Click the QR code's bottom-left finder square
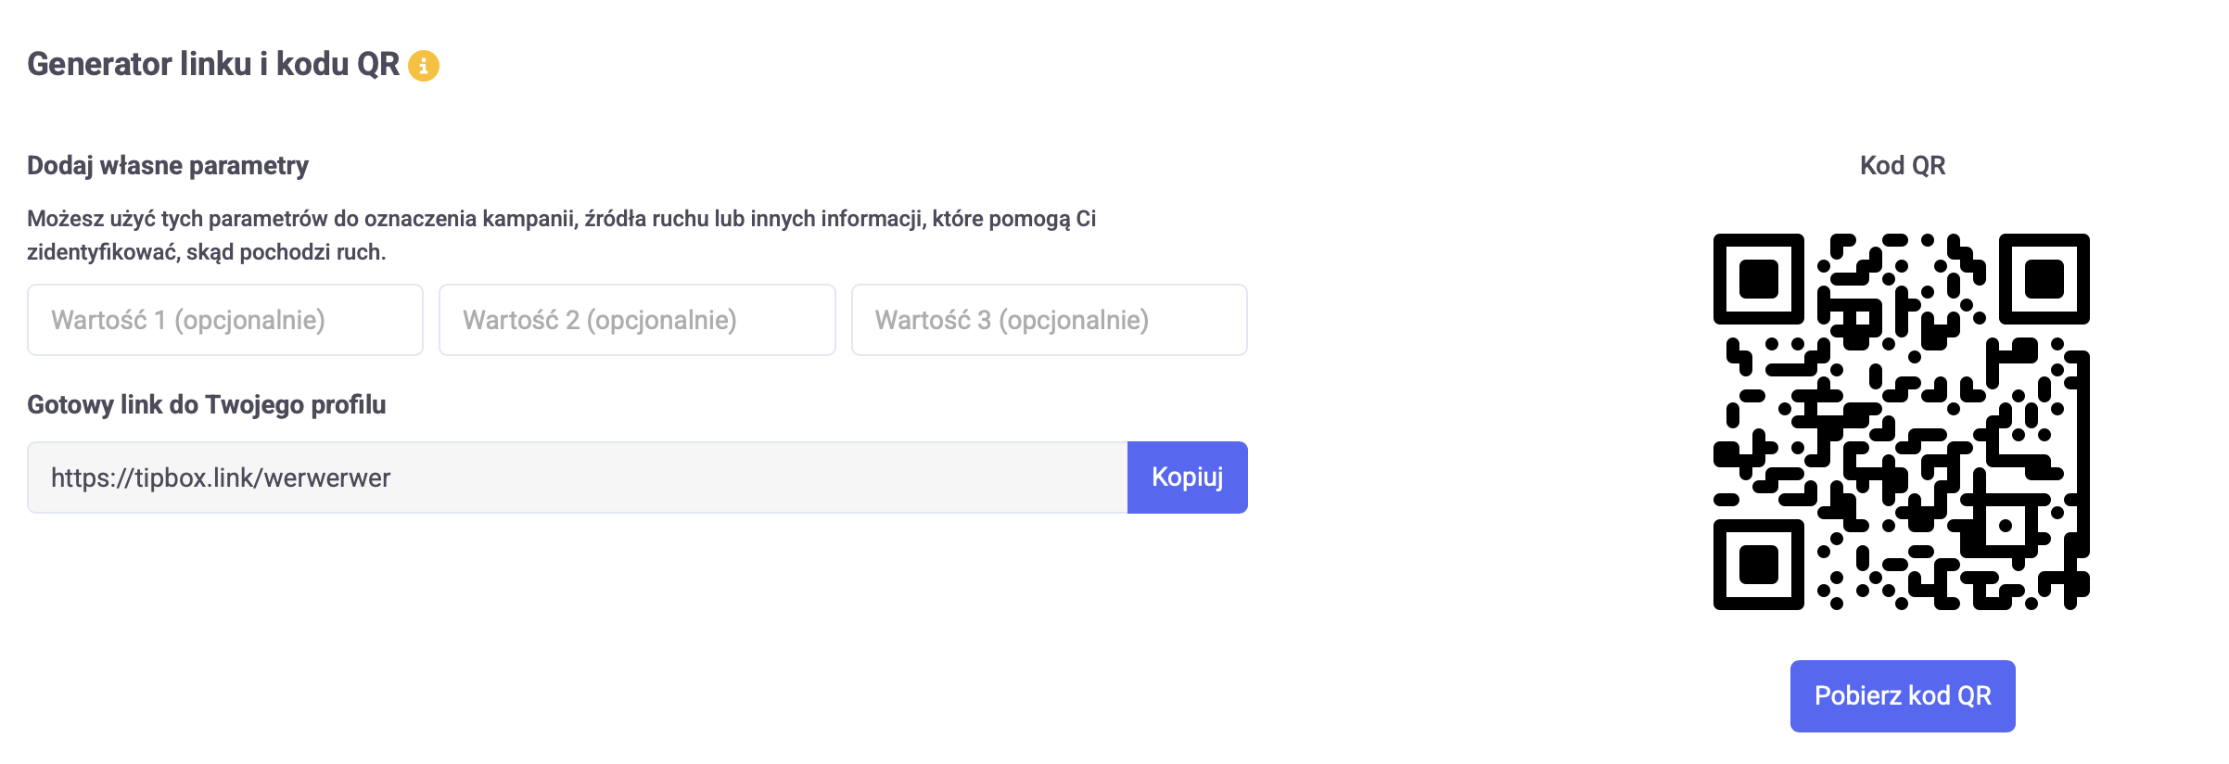The height and width of the screenshot is (764, 2229). [x=1758, y=565]
